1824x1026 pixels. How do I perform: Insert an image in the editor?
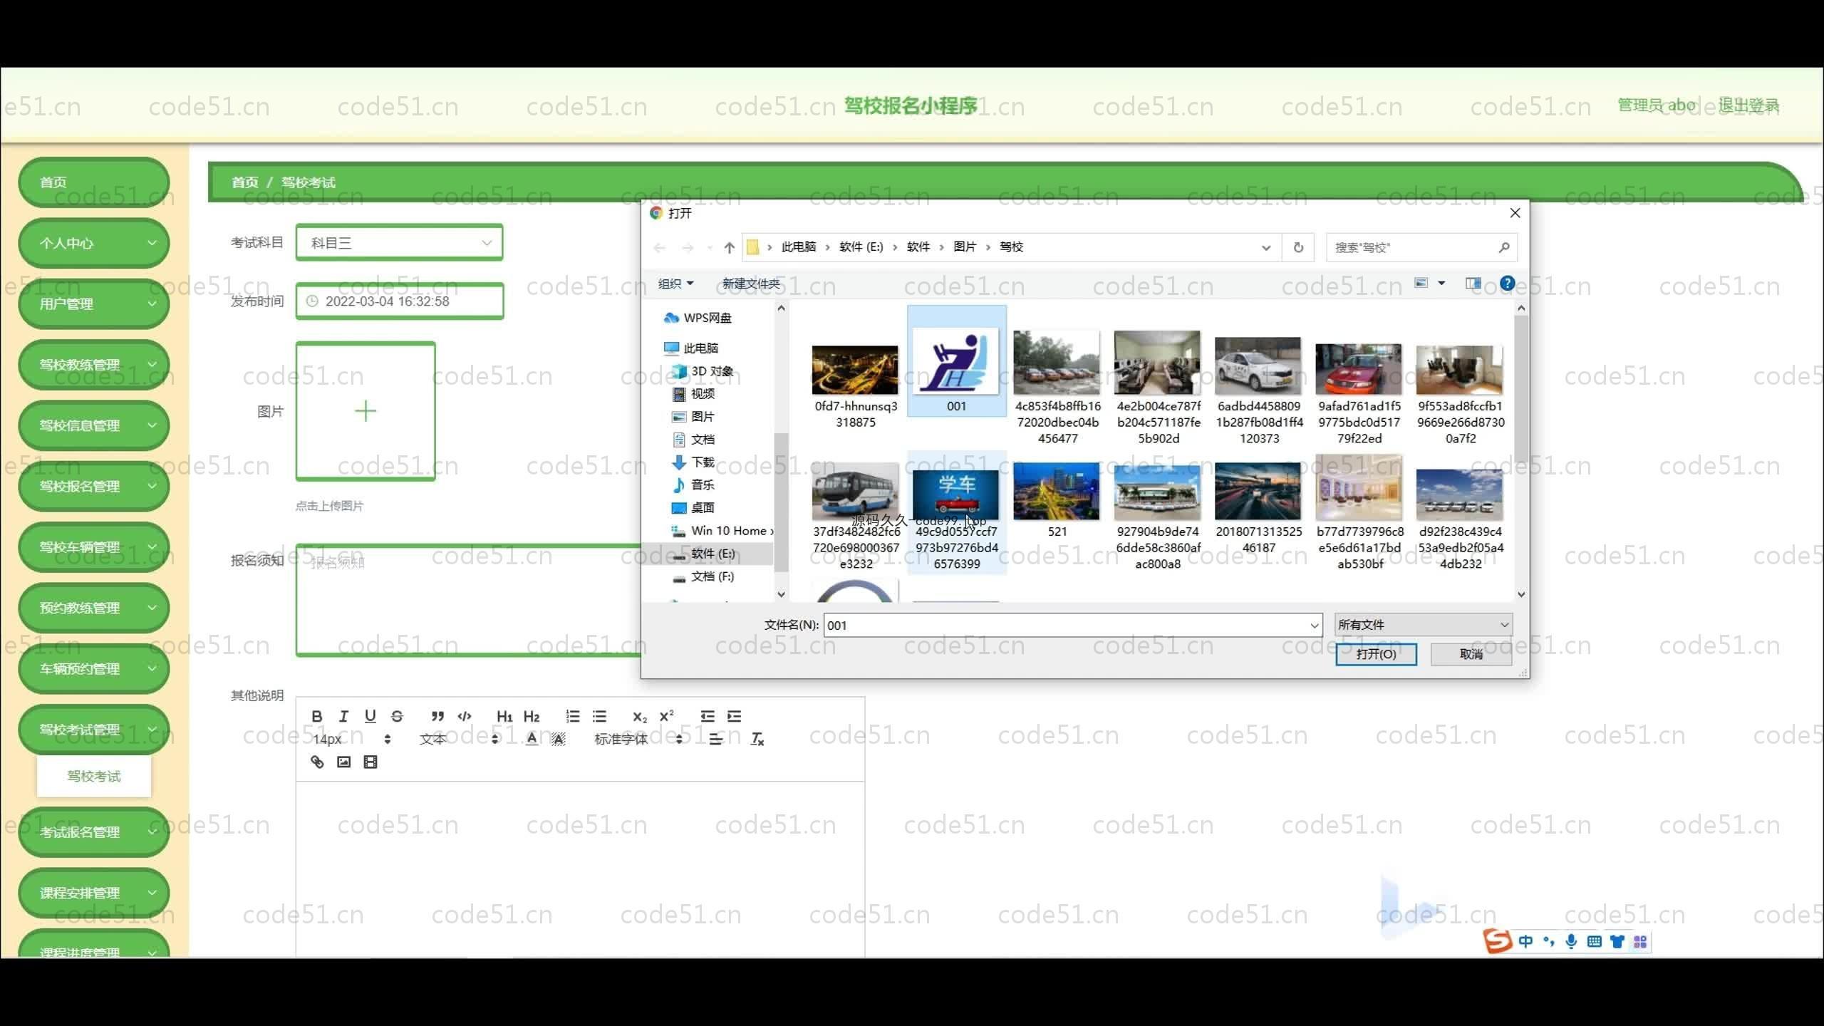pyautogui.click(x=343, y=762)
